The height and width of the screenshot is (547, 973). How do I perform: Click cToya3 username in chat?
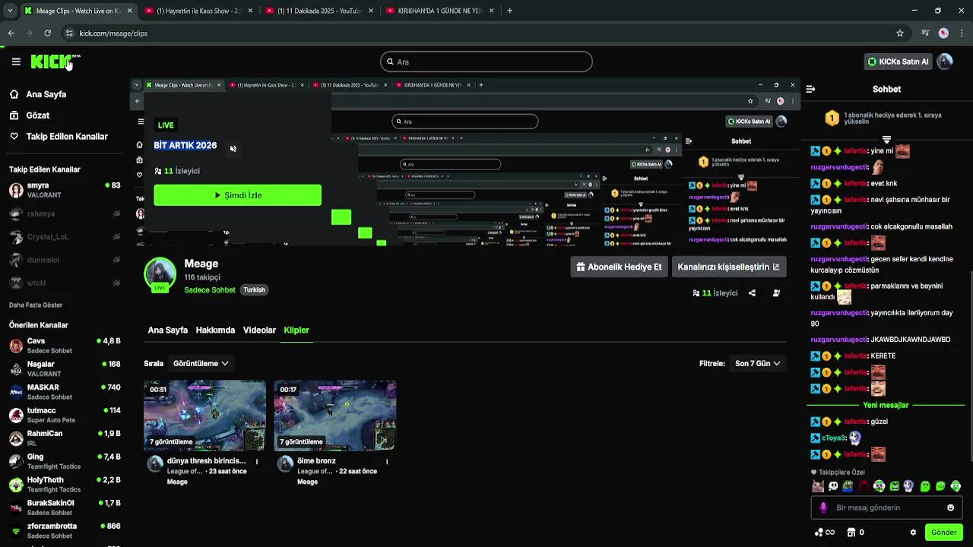tap(834, 438)
